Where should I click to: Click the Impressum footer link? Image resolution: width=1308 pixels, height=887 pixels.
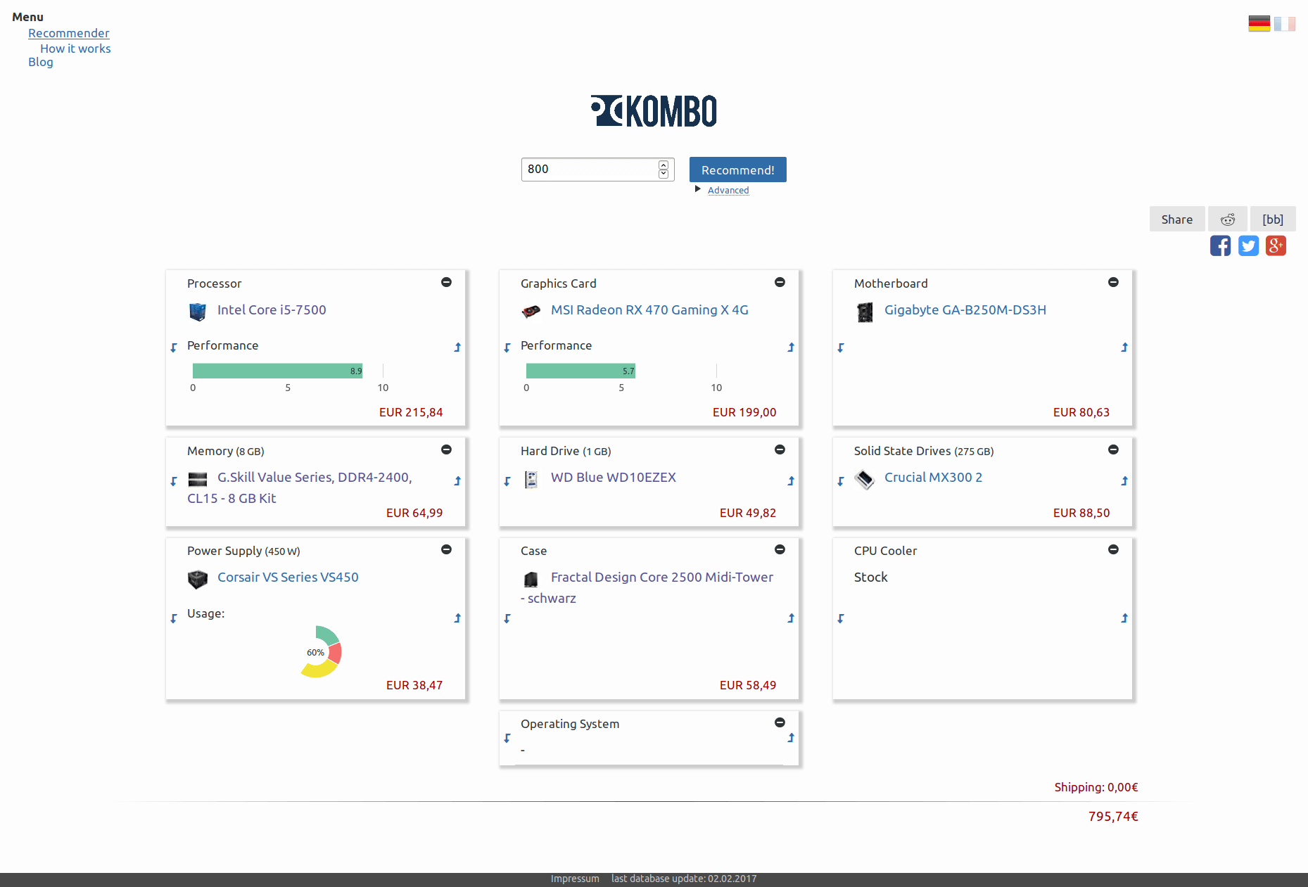coord(575,879)
